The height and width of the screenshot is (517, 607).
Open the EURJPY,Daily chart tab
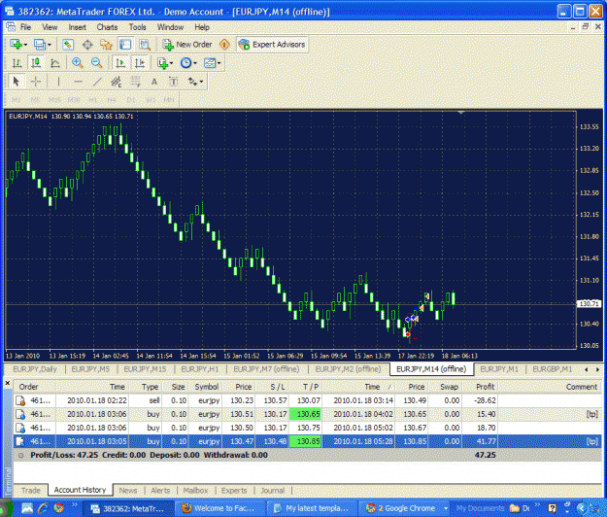click(x=35, y=369)
